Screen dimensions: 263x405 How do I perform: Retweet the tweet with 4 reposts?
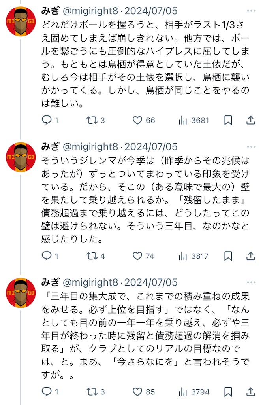click(92, 256)
